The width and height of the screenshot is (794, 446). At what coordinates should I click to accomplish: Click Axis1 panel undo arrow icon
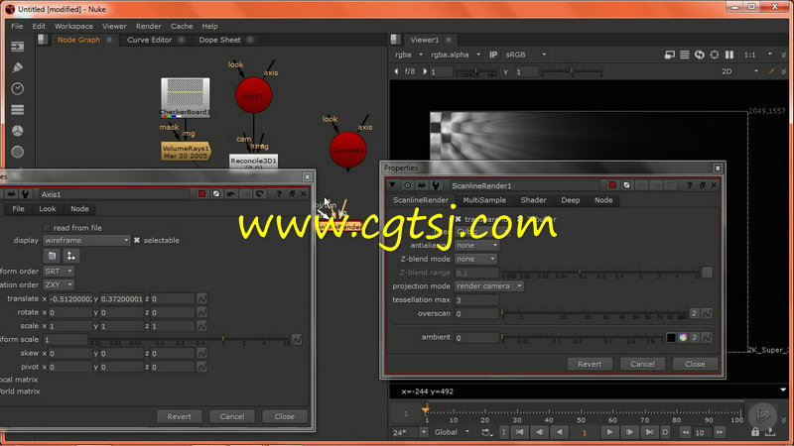pos(231,193)
